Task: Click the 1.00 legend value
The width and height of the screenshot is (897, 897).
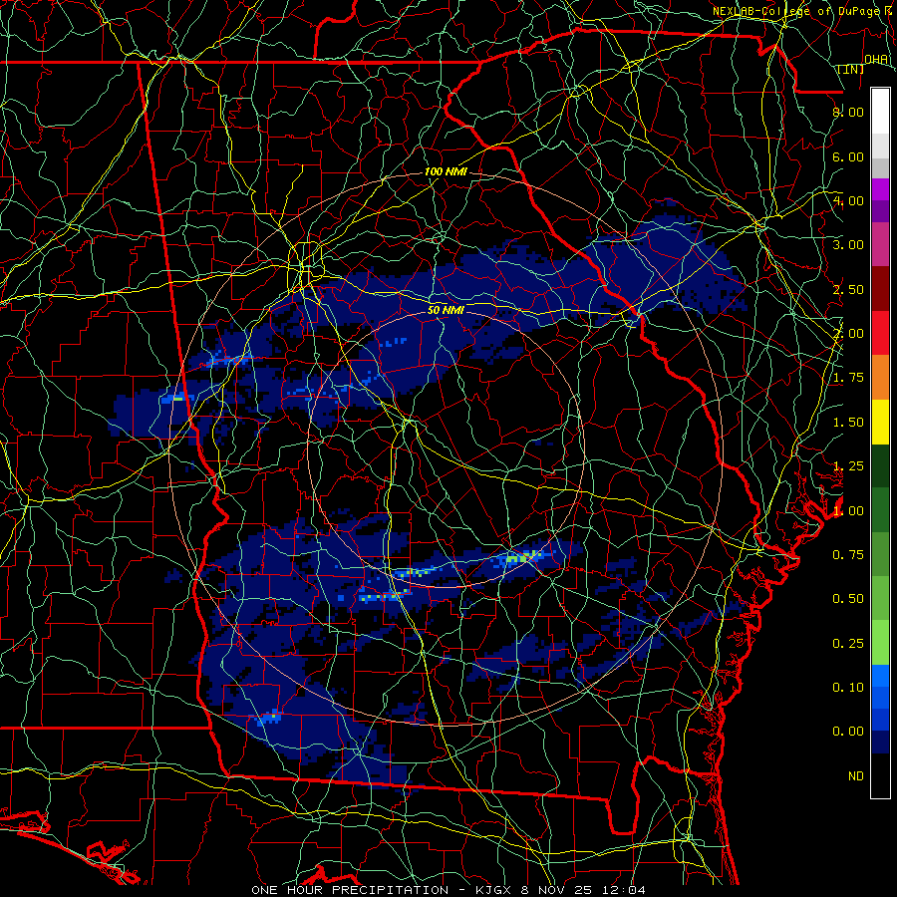Action: (848, 511)
